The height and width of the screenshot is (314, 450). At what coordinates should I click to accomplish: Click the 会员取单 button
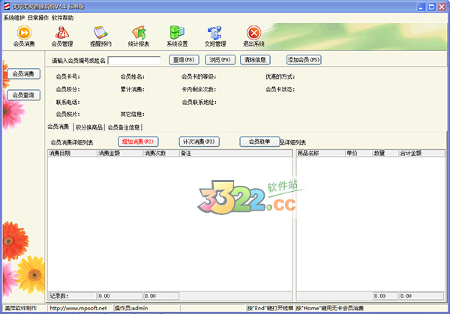(259, 142)
